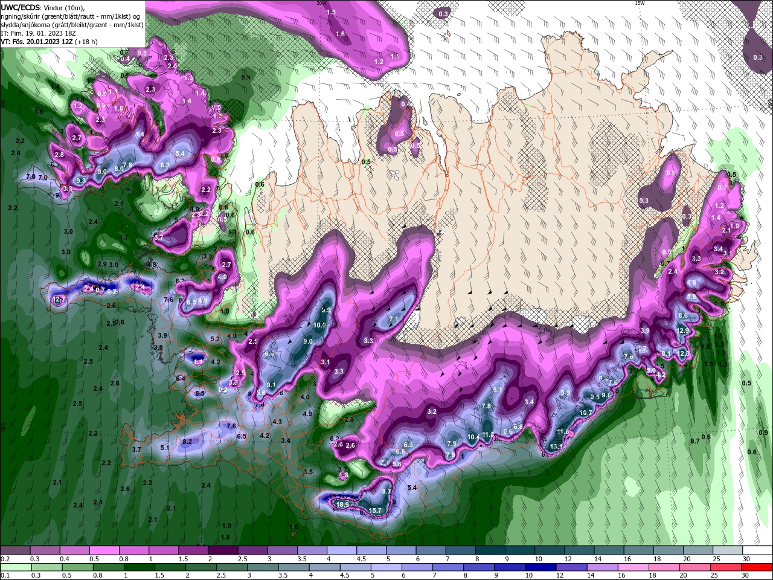Image resolution: width=773 pixels, height=580 pixels.
Task: Click the 'slydda/snjókoma' description line in the header
Action: pyautogui.click(x=72, y=25)
